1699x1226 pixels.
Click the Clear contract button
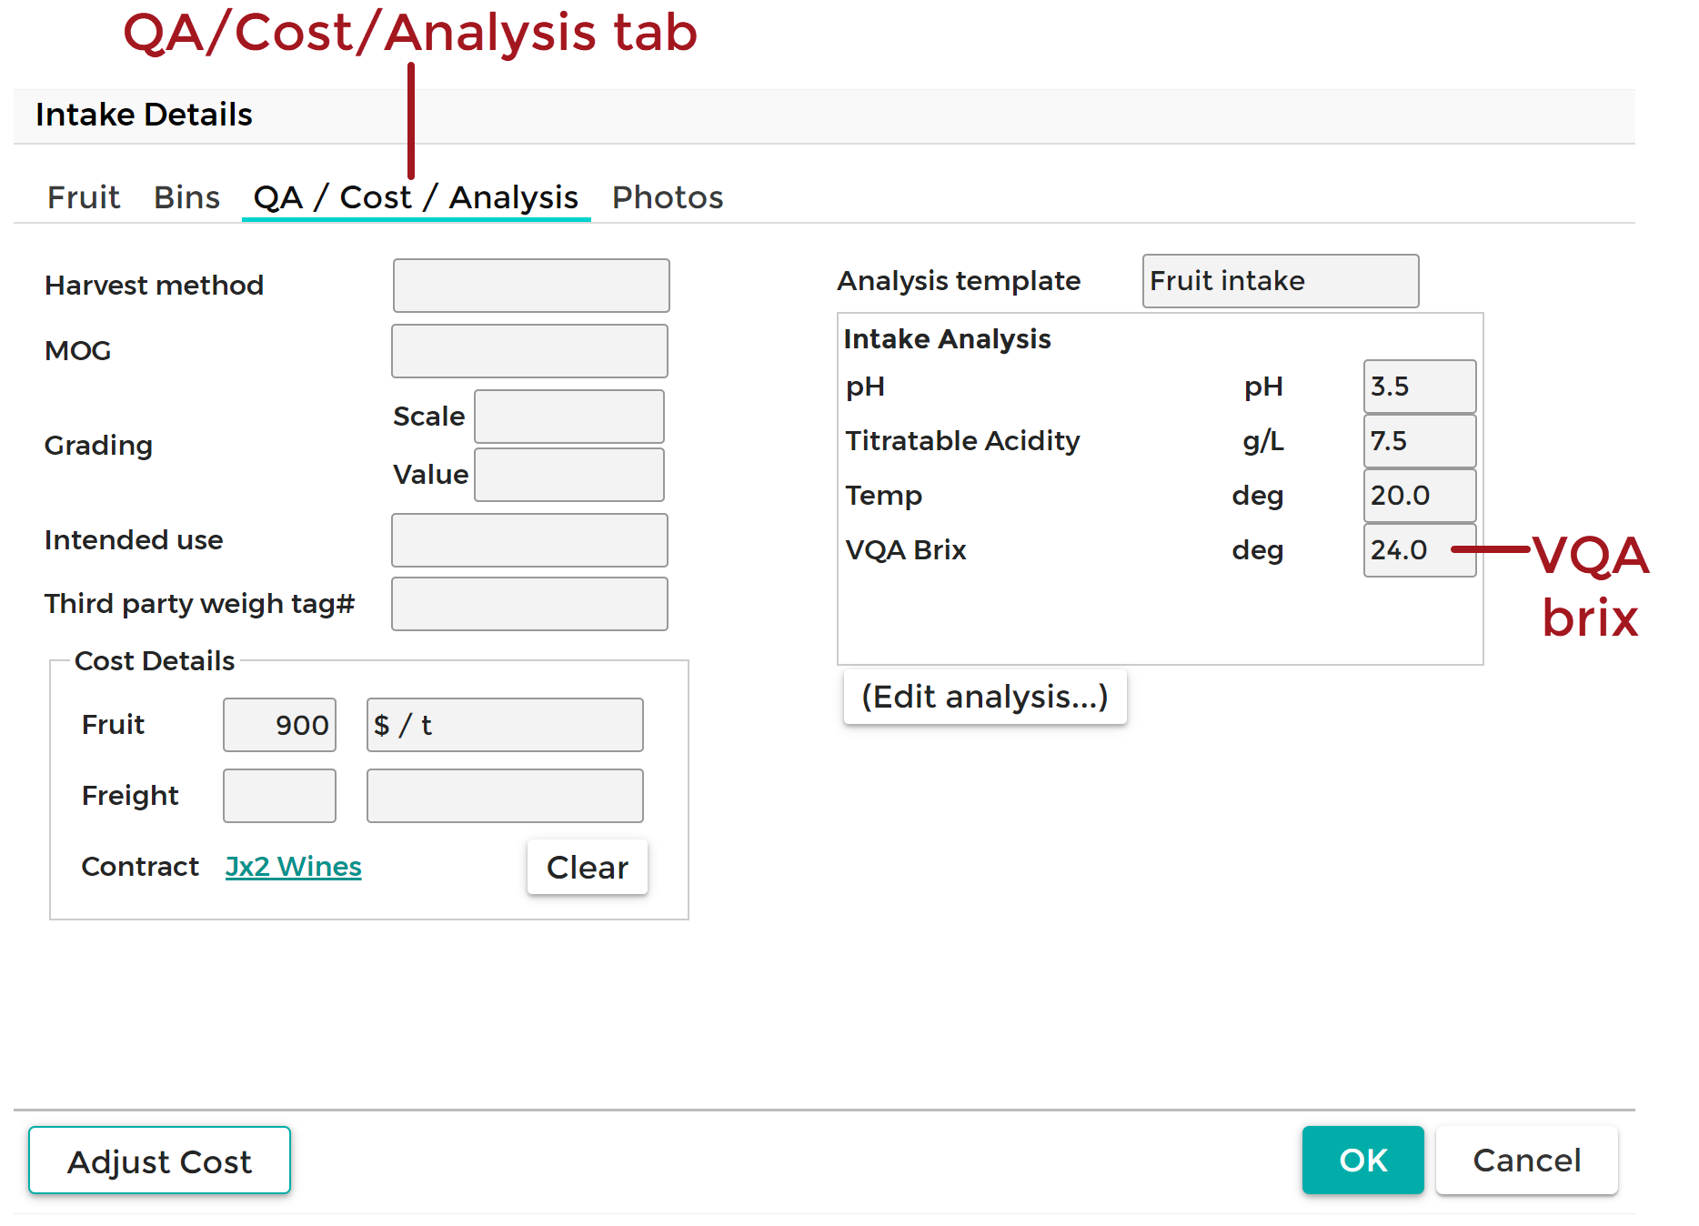(588, 868)
